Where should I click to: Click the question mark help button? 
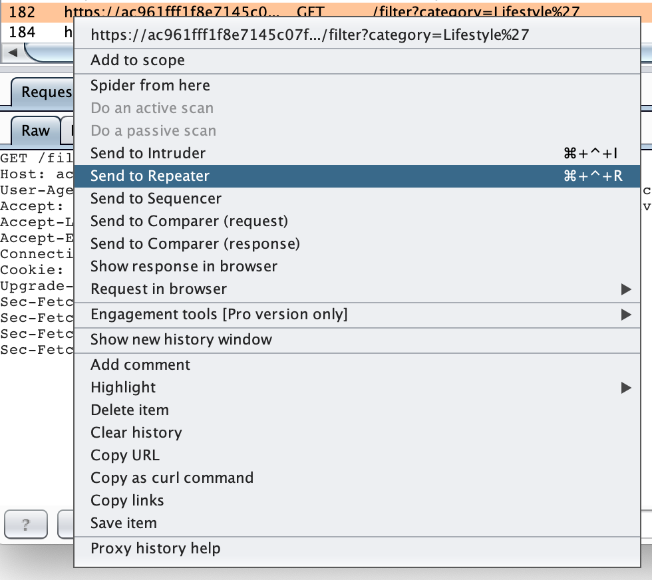coord(26,524)
